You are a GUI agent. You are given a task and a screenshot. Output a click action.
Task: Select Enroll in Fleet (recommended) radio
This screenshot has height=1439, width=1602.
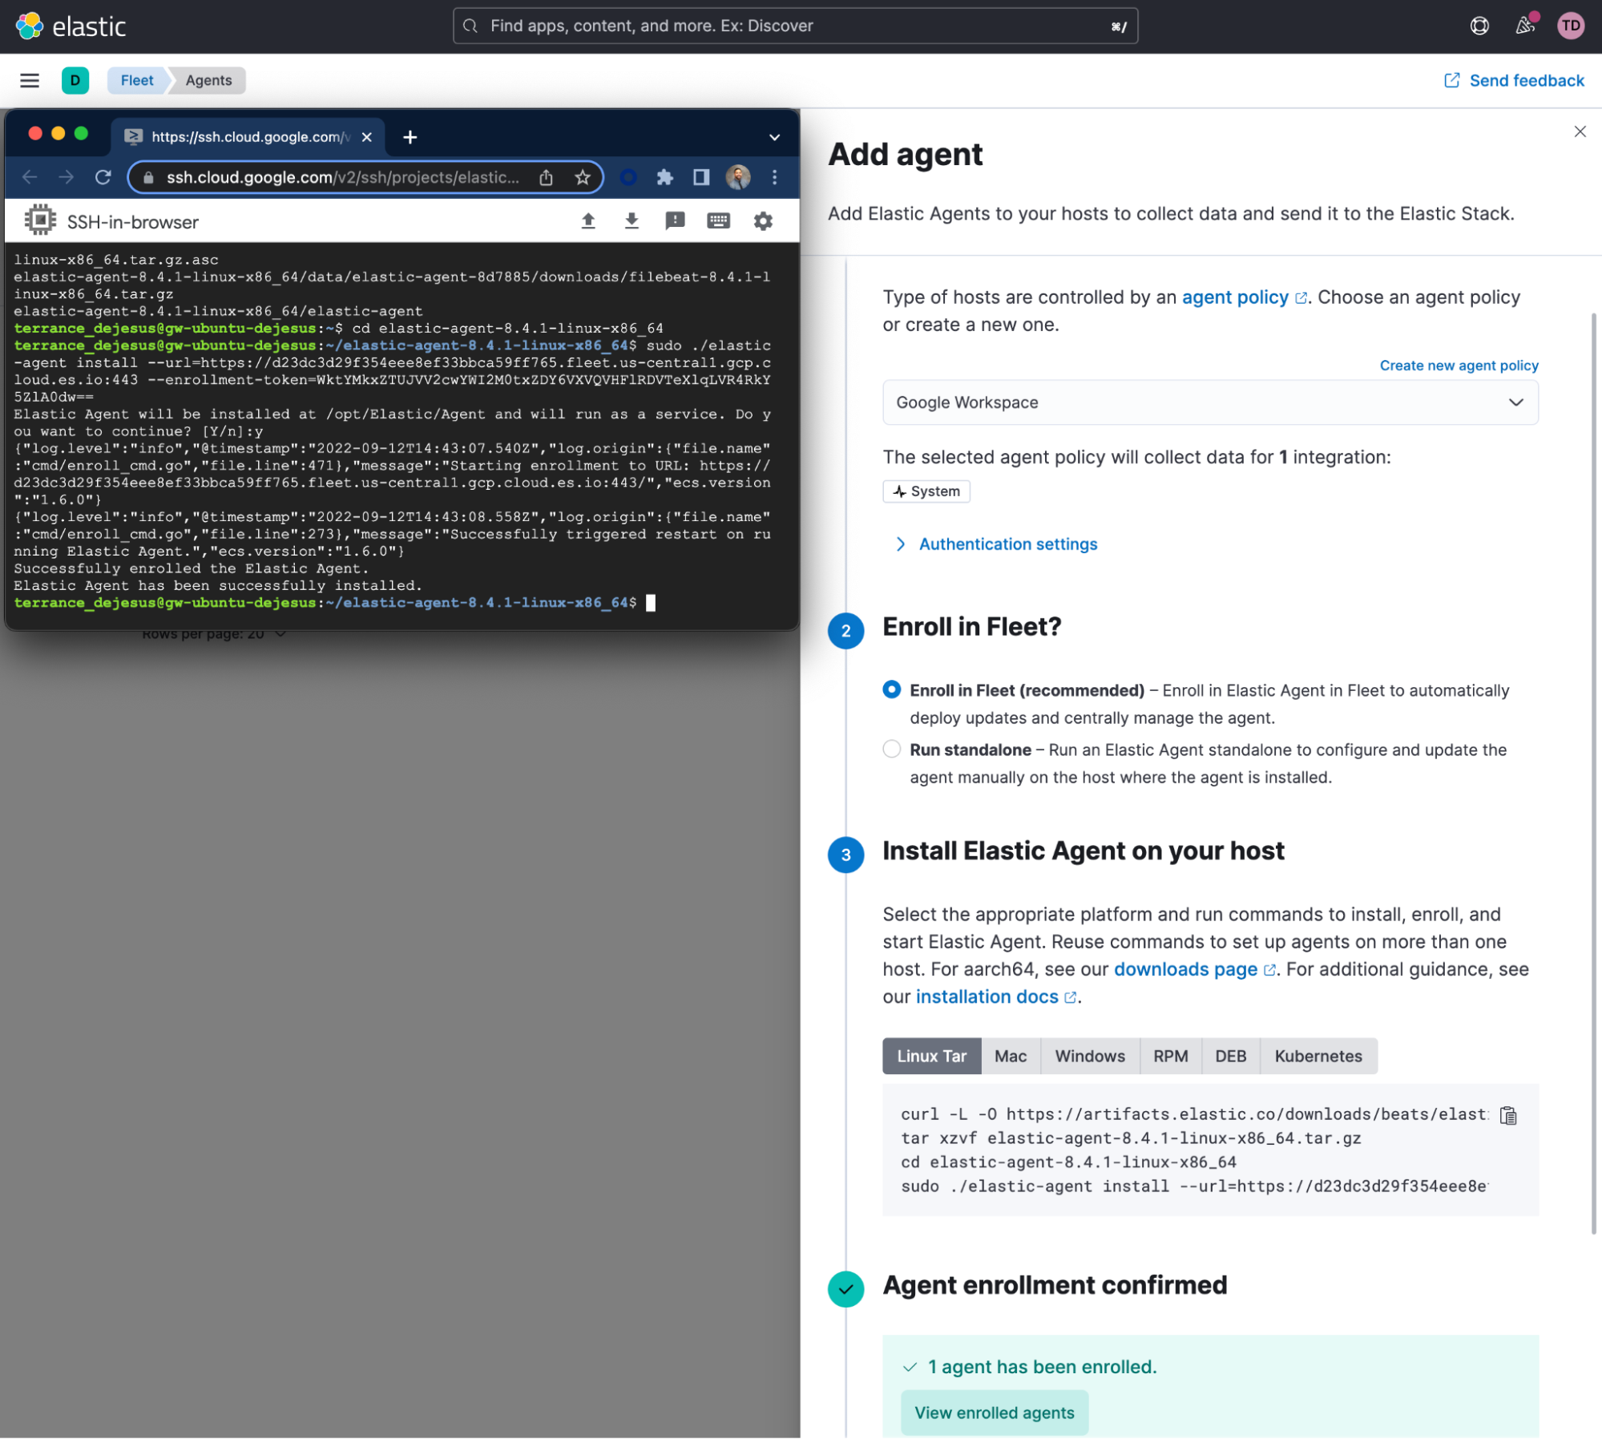point(891,690)
